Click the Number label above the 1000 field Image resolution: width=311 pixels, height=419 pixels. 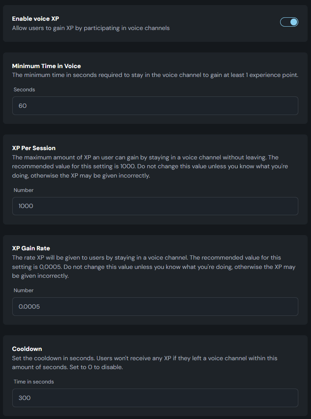[24, 190]
